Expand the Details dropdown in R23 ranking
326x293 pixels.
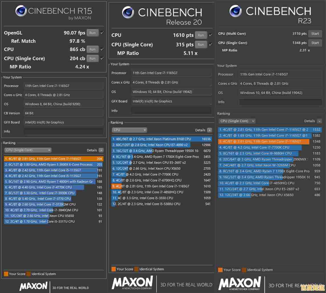click(319, 121)
